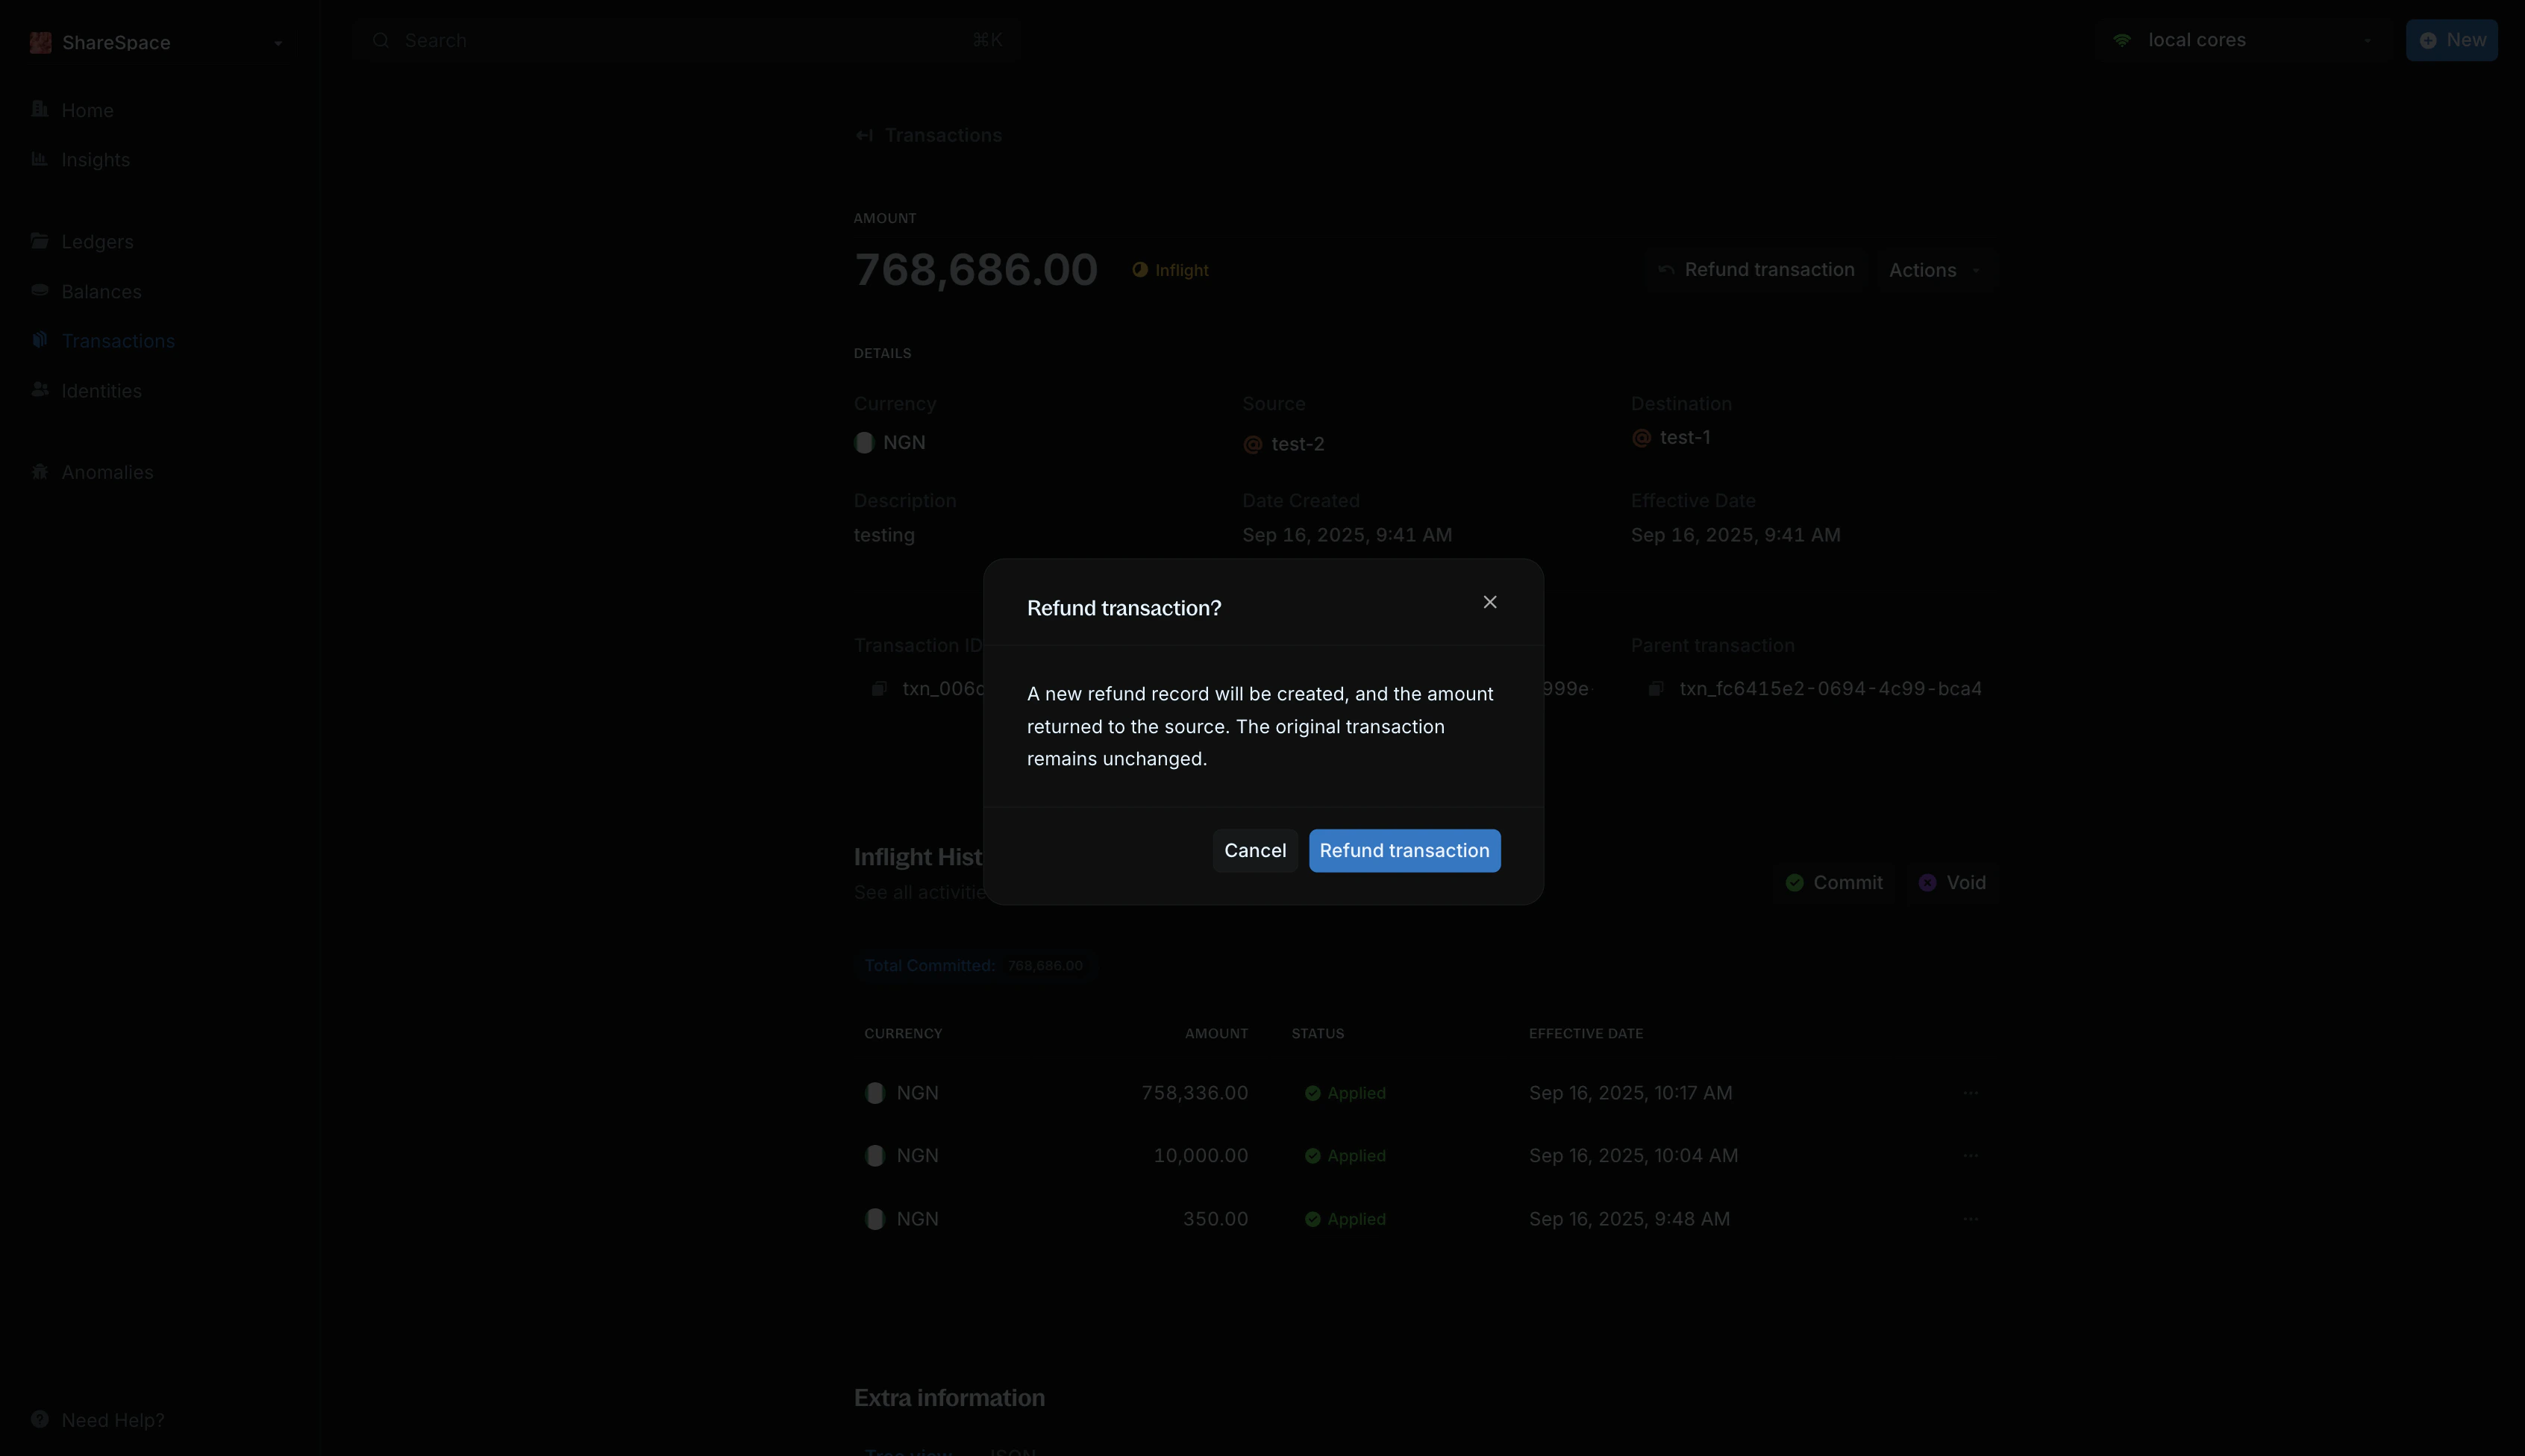Click Applied status in 758,336.00 row

pos(1345,1093)
